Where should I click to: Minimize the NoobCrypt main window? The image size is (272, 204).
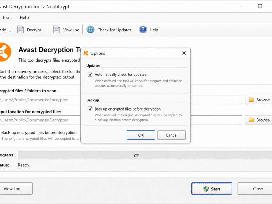pyautogui.click(x=241, y=6)
